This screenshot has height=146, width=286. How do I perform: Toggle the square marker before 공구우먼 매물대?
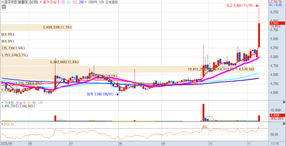click(x=3, y=2)
